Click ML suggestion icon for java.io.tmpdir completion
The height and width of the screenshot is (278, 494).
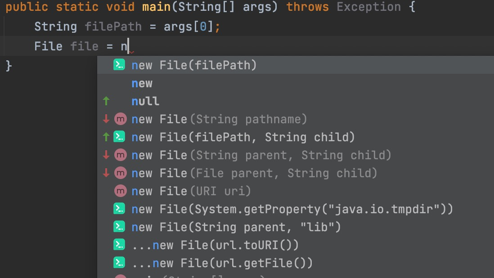[119, 209]
